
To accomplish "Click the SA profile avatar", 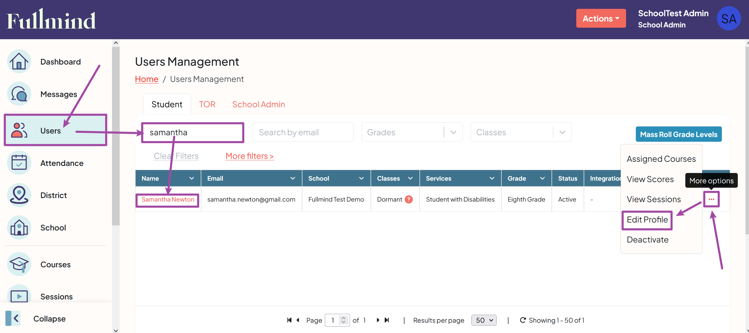I will coord(729,18).
